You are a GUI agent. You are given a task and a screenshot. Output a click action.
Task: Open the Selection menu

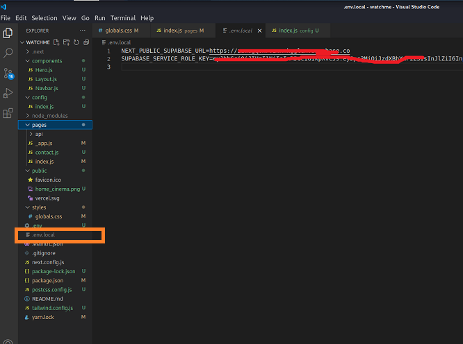click(44, 18)
